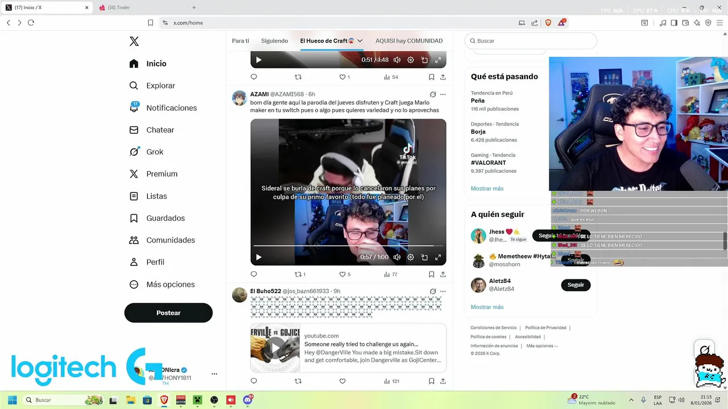Open Leo AI sparkle icon
728x409 pixels.
[697, 23]
